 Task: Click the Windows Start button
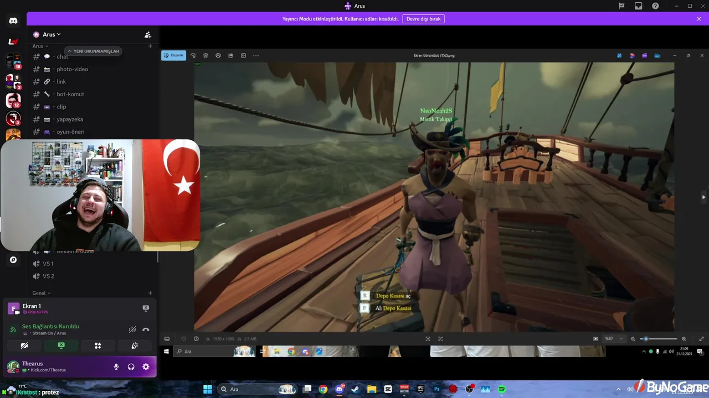207,389
